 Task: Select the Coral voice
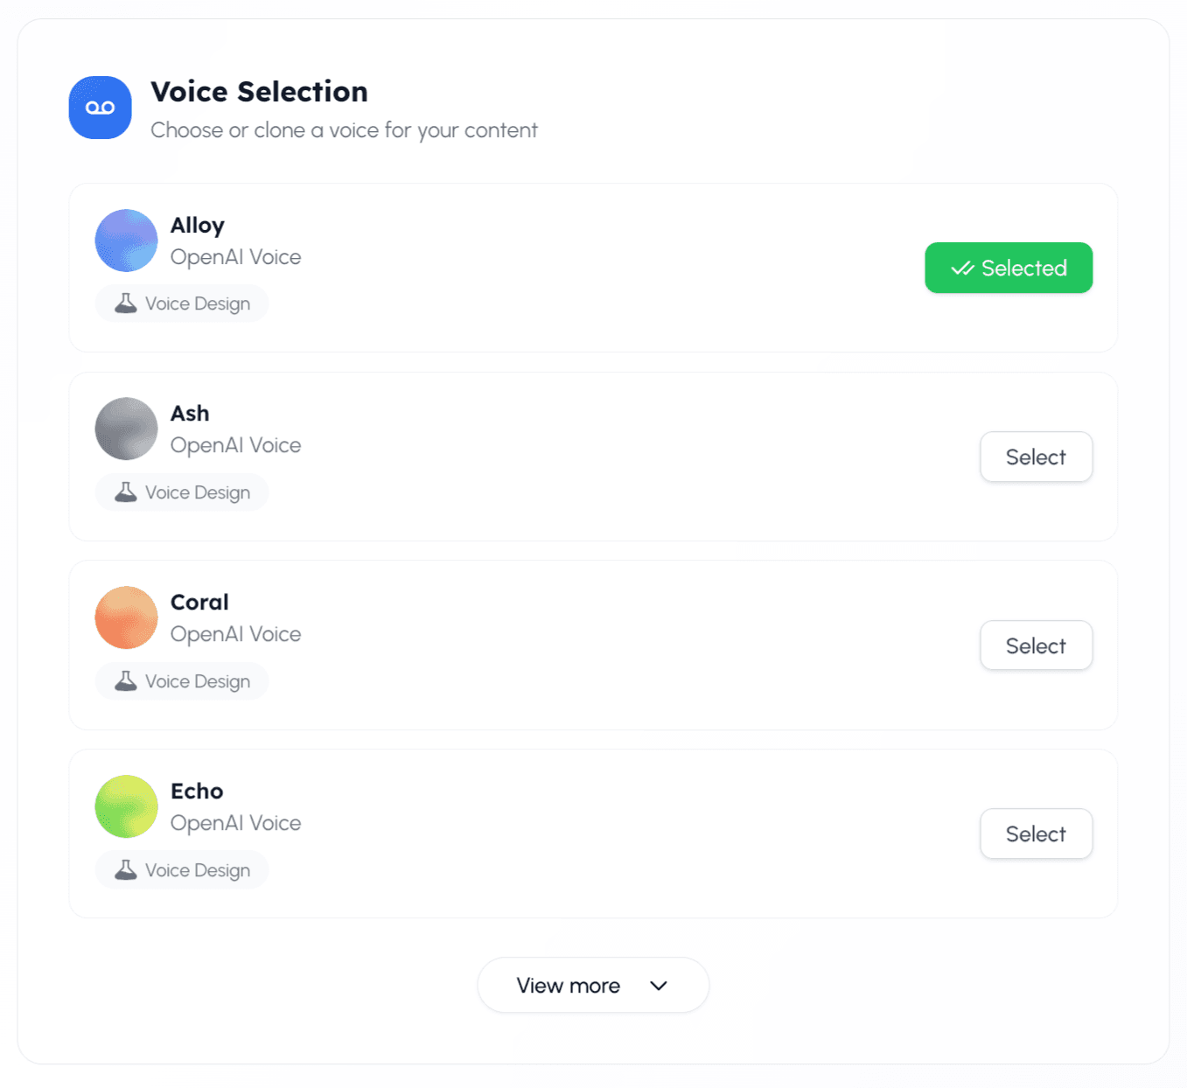point(1036,645)
